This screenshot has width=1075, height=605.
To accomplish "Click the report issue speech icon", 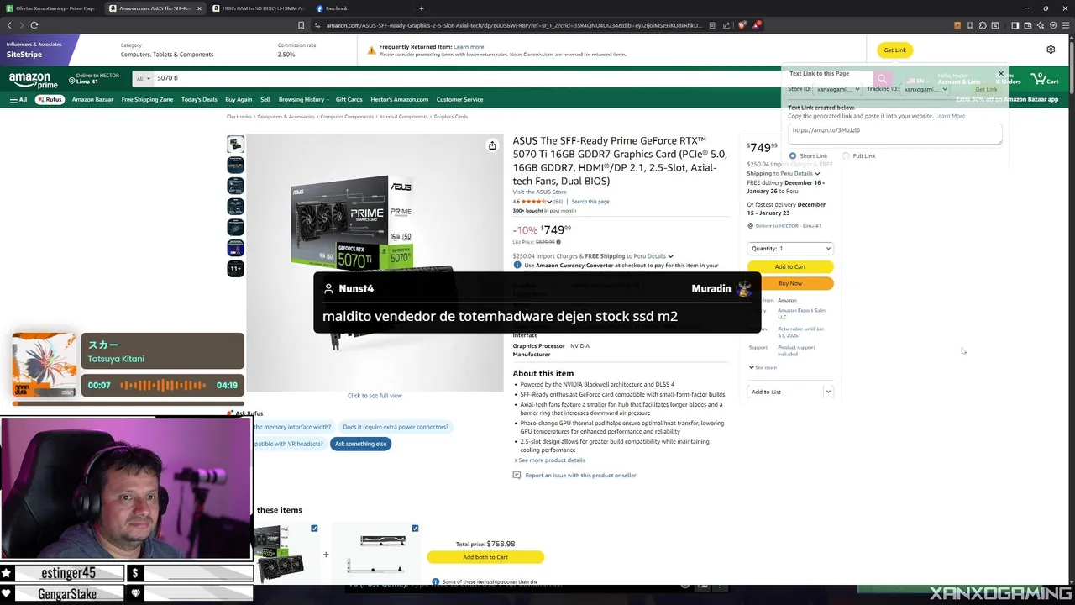I will [517, 476].
